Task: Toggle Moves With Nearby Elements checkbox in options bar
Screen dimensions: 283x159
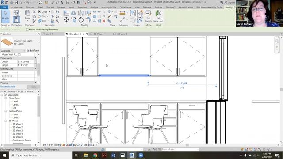Action: click(x=27, y=30)
